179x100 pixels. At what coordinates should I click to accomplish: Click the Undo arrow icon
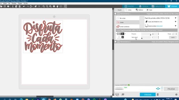[x=24, y=6]
